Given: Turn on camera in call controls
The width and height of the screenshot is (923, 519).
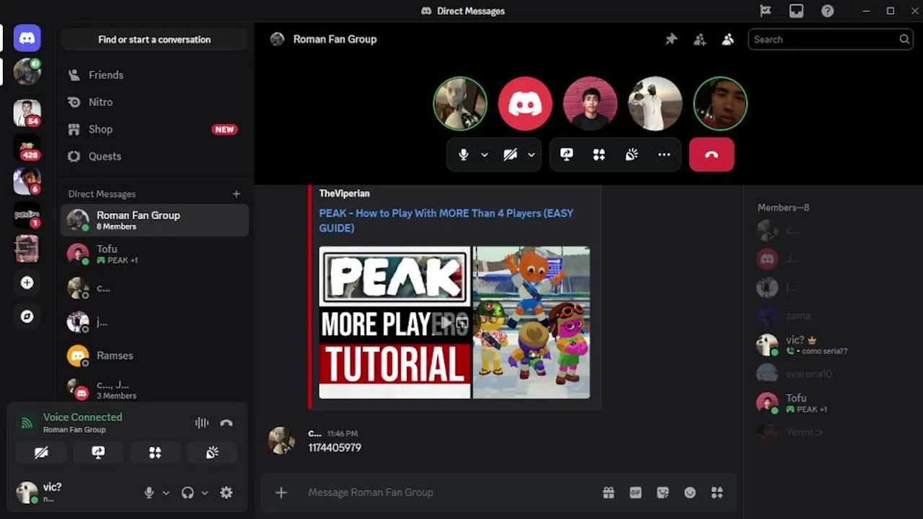Looking at the screenshot, I should tap(510, 154).
